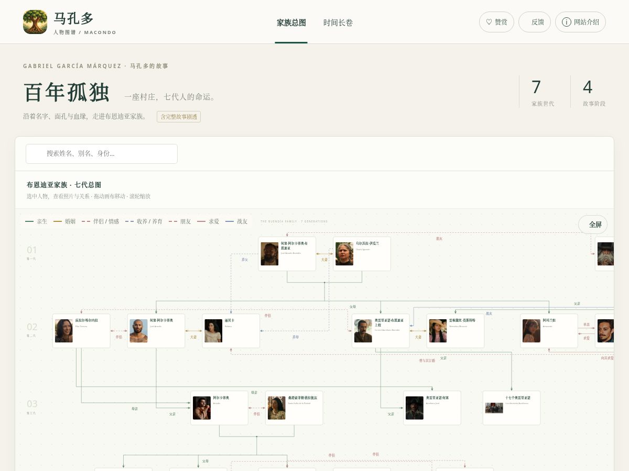629x471 pixels.
Task: Select the 乌尔苏拉·伊瓜兰 character card
Action: pyautogui.click(x=362, y=254)
